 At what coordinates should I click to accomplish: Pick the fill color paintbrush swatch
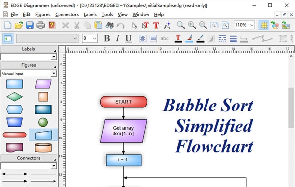click(x=189, y=38)
